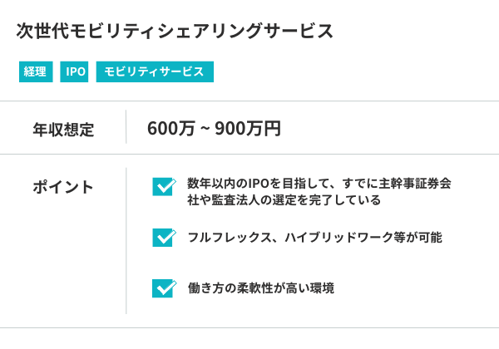Select the 経理 tag
Screen dimensions: 499x349
pos(35,72)
